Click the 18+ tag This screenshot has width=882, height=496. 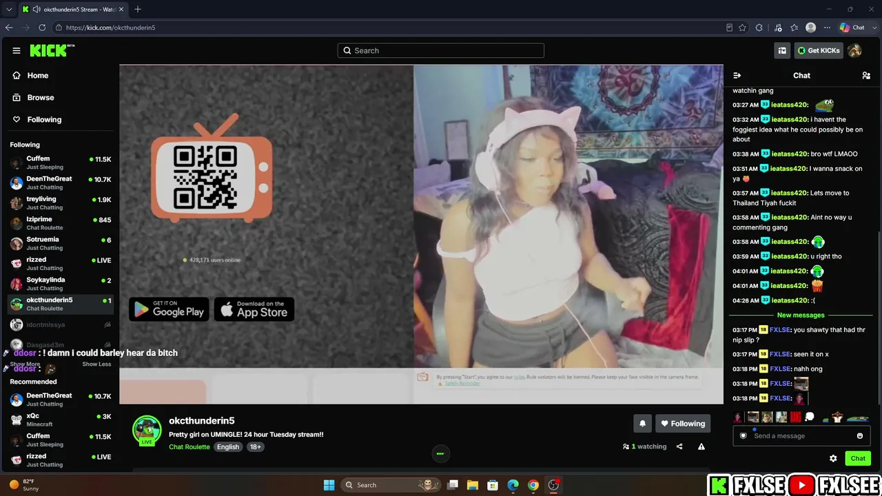click(256, 447)
